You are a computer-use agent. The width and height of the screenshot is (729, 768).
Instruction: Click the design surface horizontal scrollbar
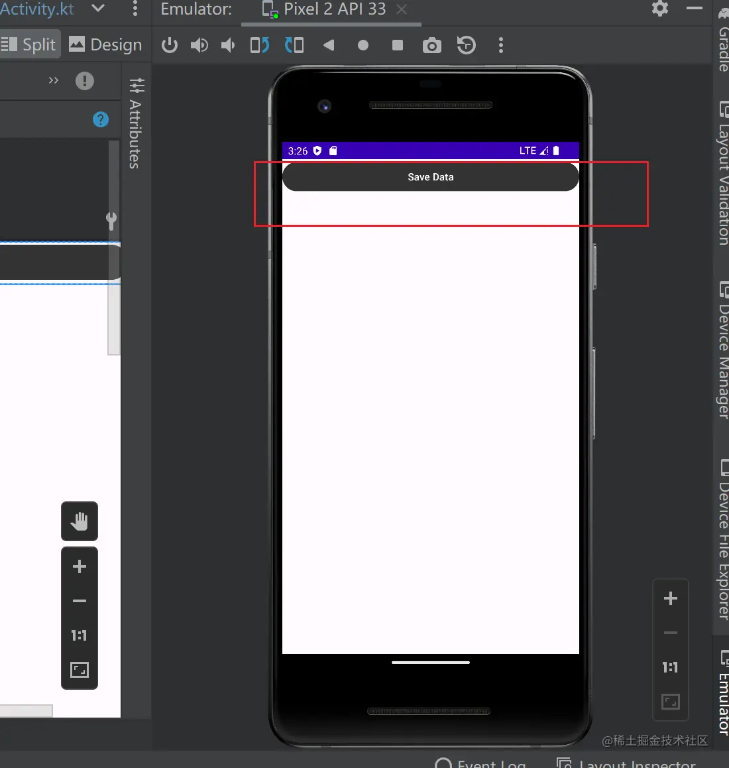point(26,711)
